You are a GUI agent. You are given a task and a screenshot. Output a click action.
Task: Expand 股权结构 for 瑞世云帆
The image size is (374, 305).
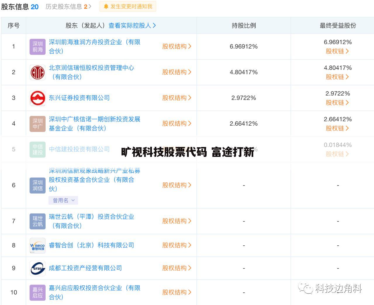177,221
